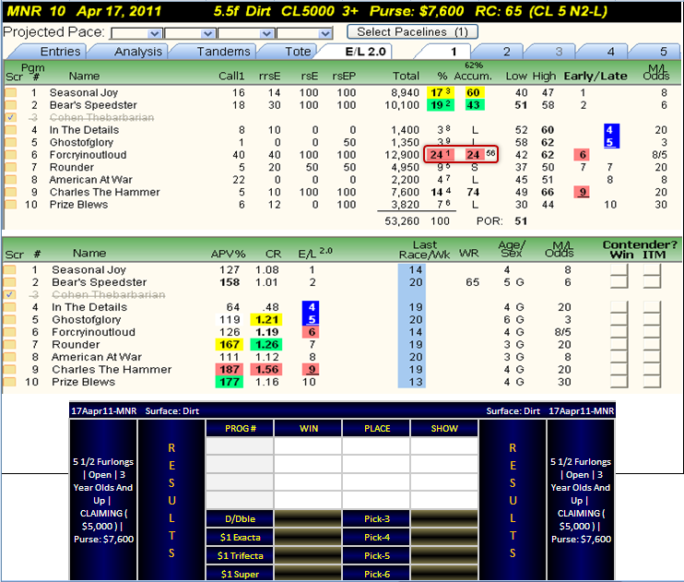Click the Select Pacelines (1) button
684x582 pixels.
pos(412,32)
